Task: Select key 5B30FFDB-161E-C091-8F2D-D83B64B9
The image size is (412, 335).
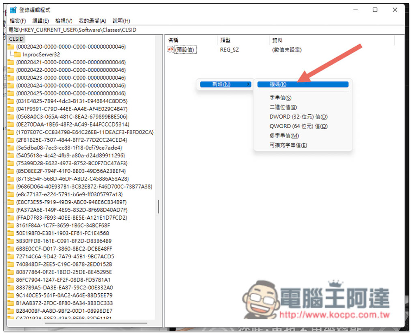Action: click(64, 241)
